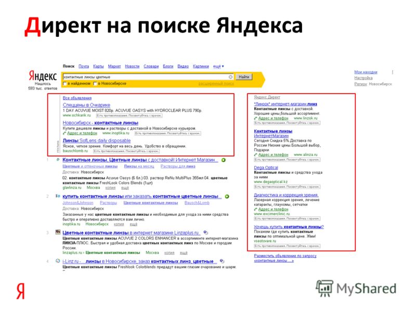This screenshot has height=312, width=416.
Task: Open "Адрес и телефон" in the linzok.ru ad
Action: point(274,119)
